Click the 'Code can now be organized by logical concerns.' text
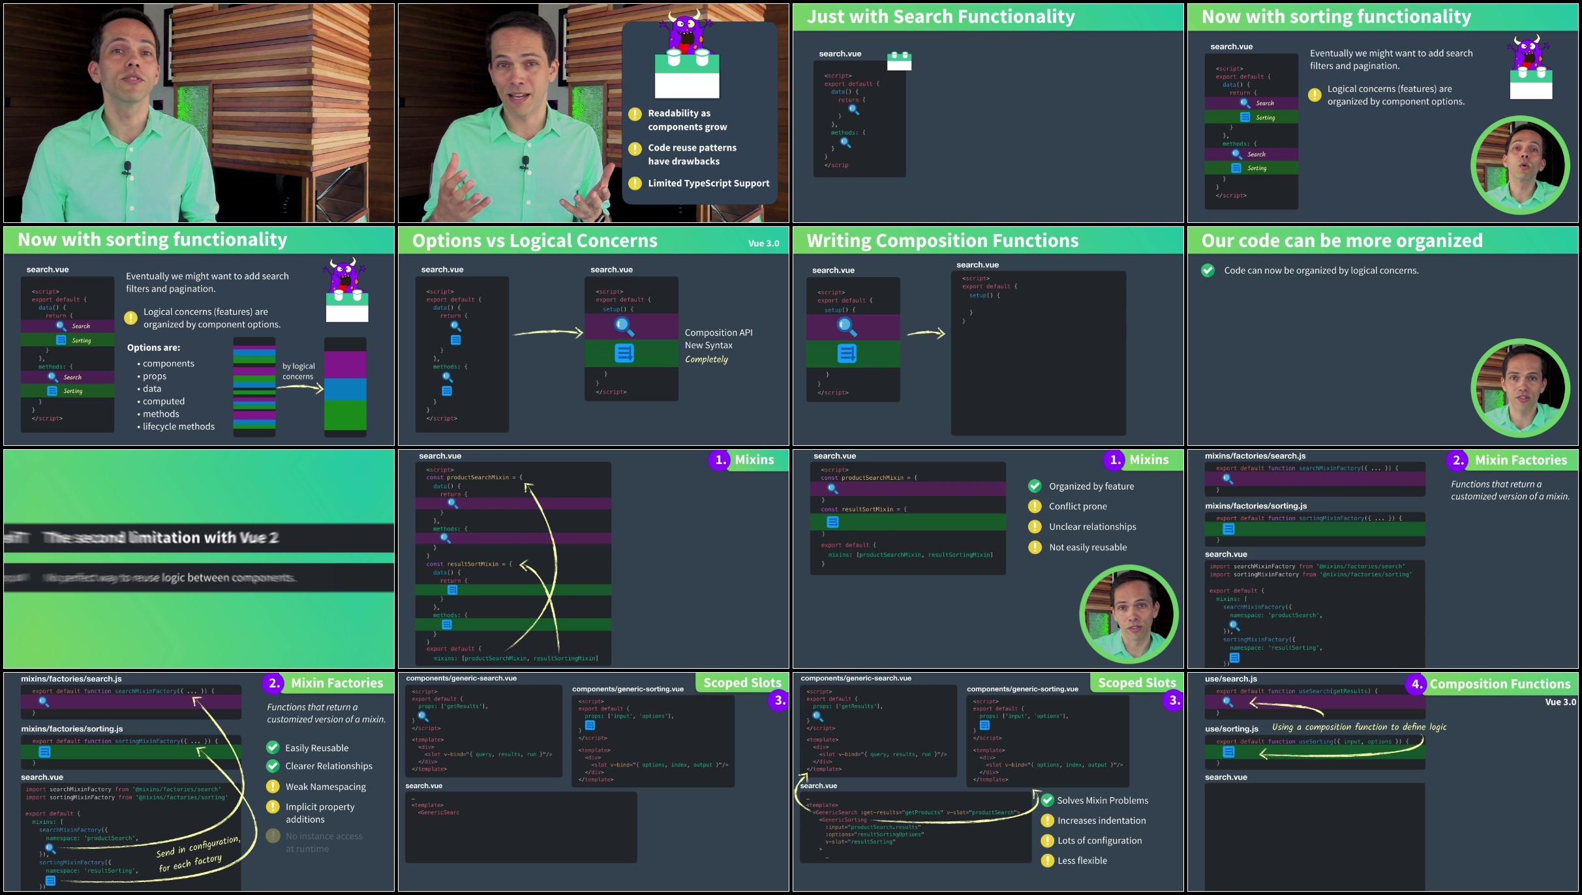This screenshot has height=895, width=1582. coord(1321,271)
